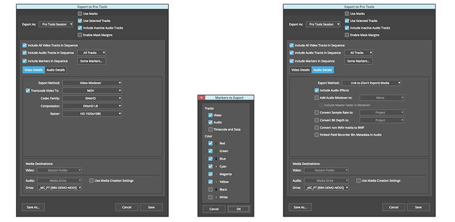
Task: Close the Markers to Export dialog
Action: [x=201, y=98]
